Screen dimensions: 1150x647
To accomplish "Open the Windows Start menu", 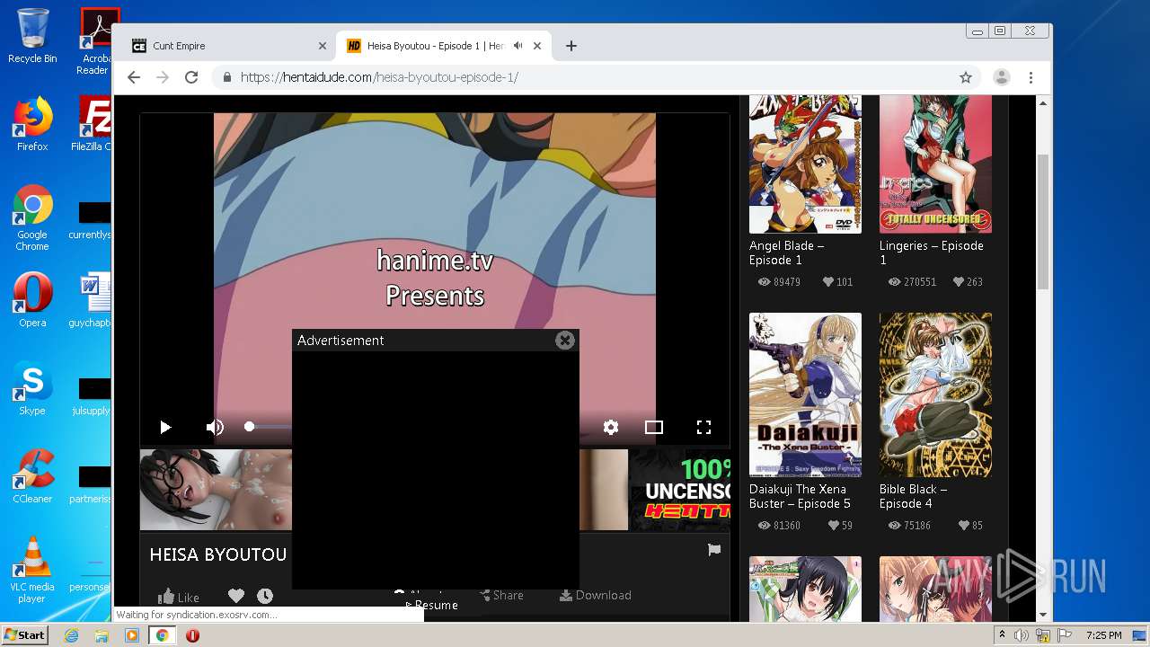I will click(x=24, y=635).
